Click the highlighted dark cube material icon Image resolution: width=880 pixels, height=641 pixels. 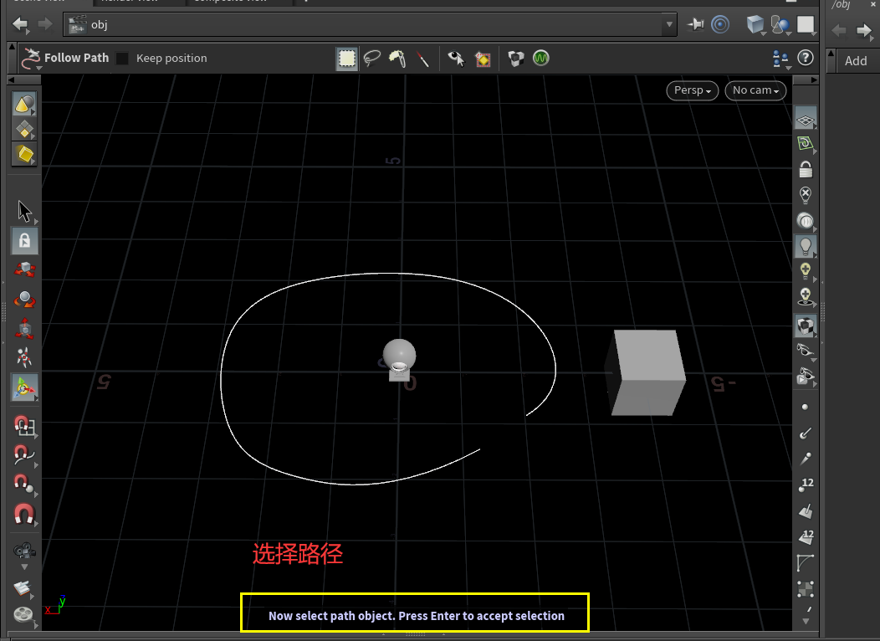click(806, 326)
